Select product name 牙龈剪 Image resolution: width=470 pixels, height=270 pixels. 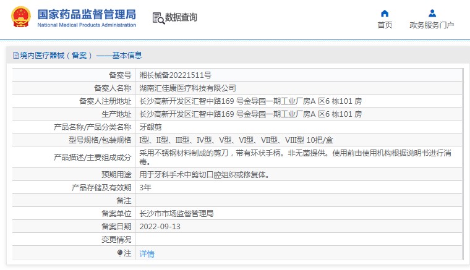tap(150, 127)
